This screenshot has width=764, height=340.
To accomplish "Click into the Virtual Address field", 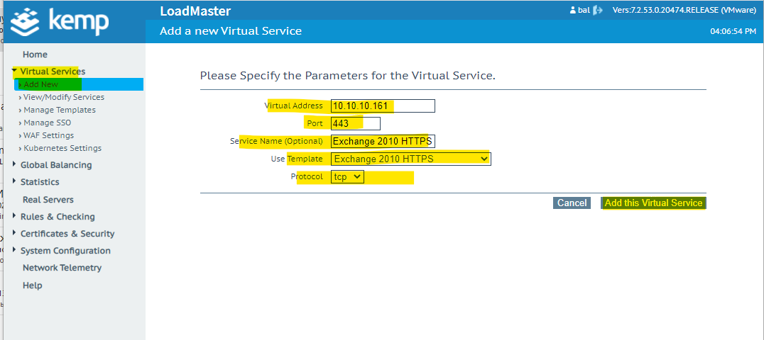I will [x=383, y=106].
